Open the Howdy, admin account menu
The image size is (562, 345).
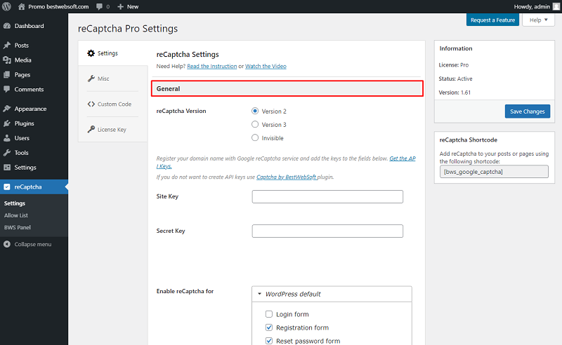pos(536,6)
